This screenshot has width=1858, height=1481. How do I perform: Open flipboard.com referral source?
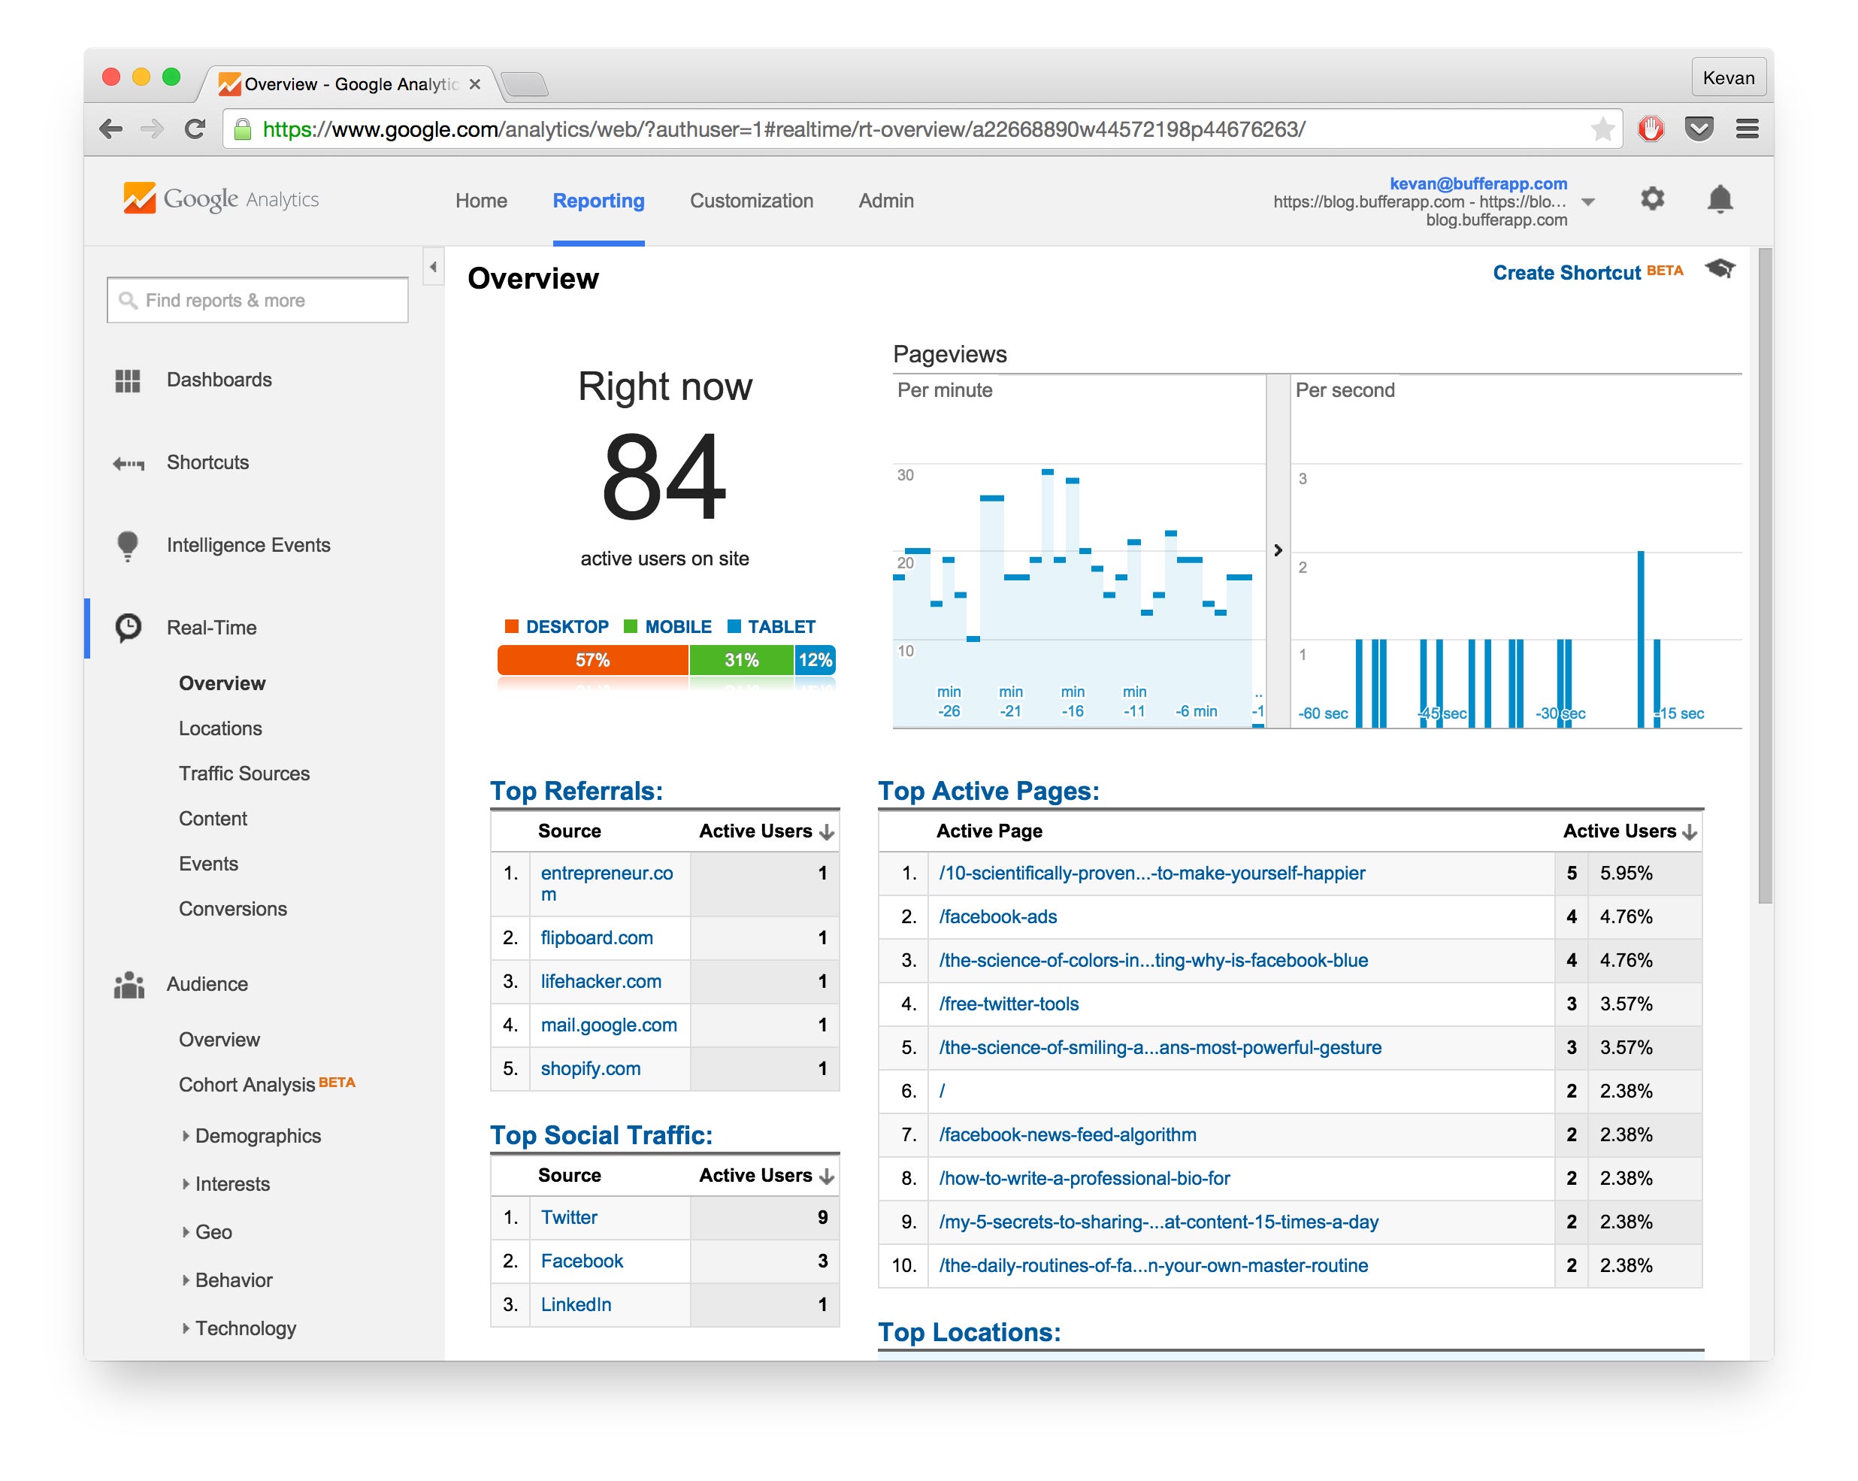[596, 938]
